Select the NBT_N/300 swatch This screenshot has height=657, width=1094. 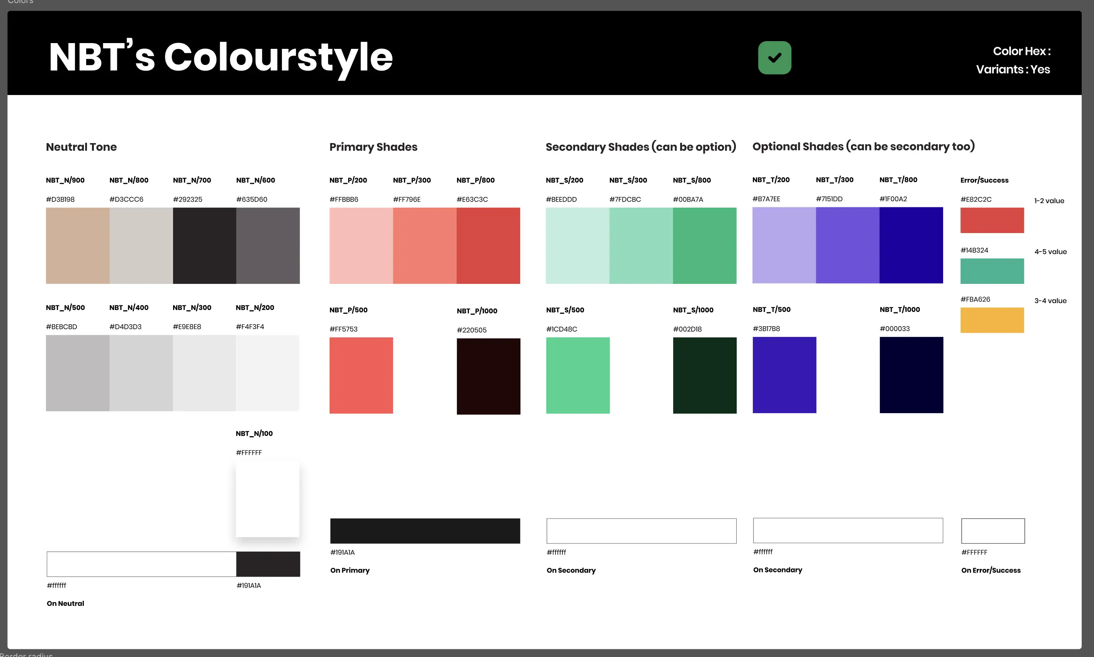click(x=205, y=373)
